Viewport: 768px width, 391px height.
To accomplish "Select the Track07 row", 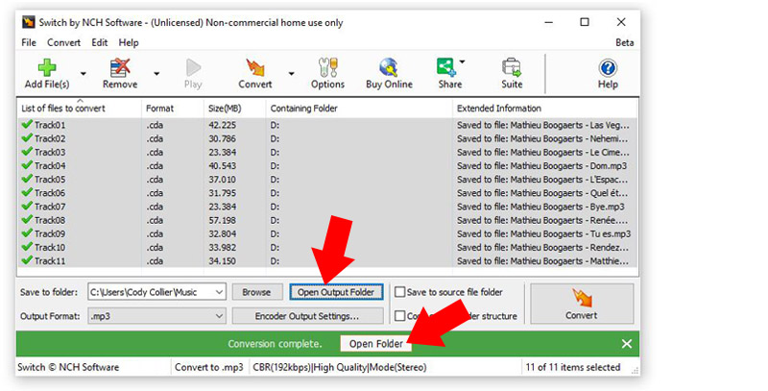I will click(327, 207).
